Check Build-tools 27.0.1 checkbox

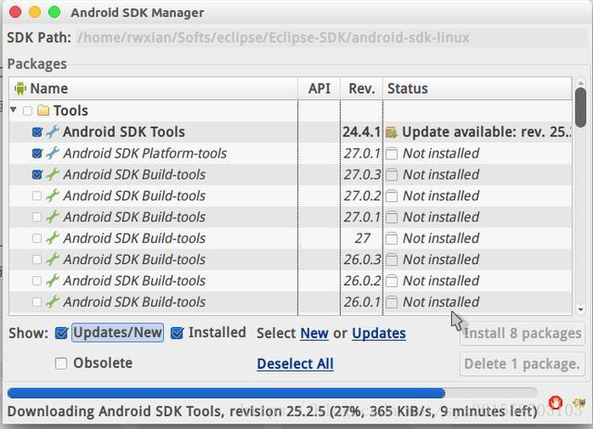[x=37, y=217]
